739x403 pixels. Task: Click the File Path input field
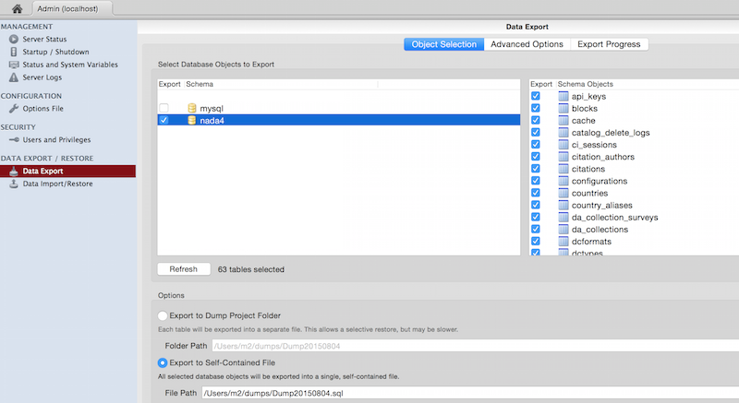click(470, 393)
